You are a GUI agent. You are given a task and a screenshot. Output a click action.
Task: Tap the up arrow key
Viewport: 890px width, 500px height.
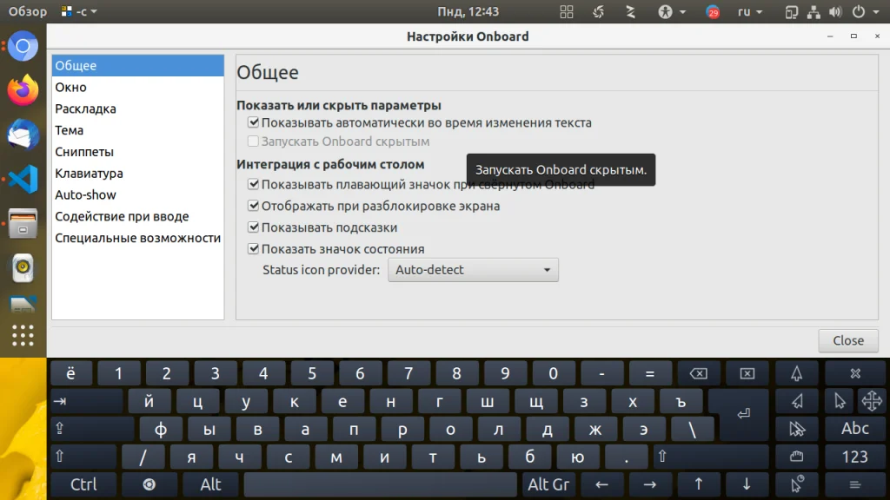[x=698, y=484]
